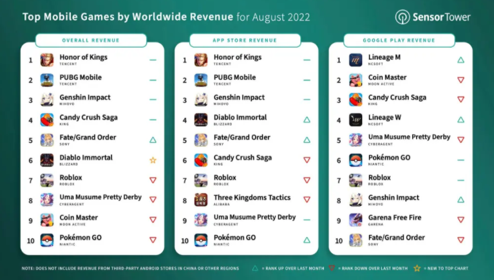This screenshot has width=494, height=280.
Task: Click Coin Master icon in Google Play list
Action: (356, 80)
